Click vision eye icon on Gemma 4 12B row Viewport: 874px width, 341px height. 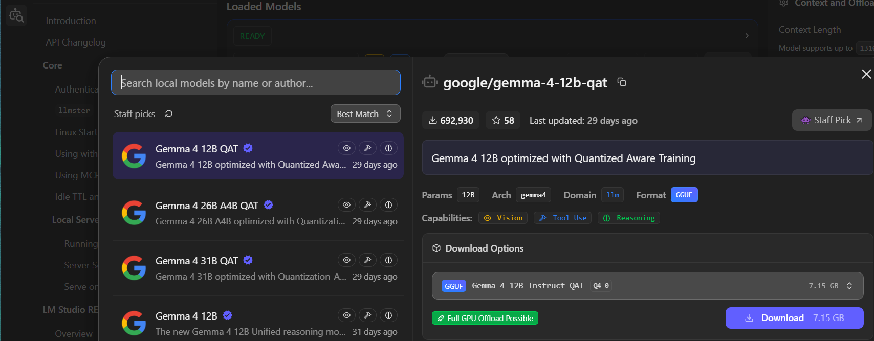[346, 315]
